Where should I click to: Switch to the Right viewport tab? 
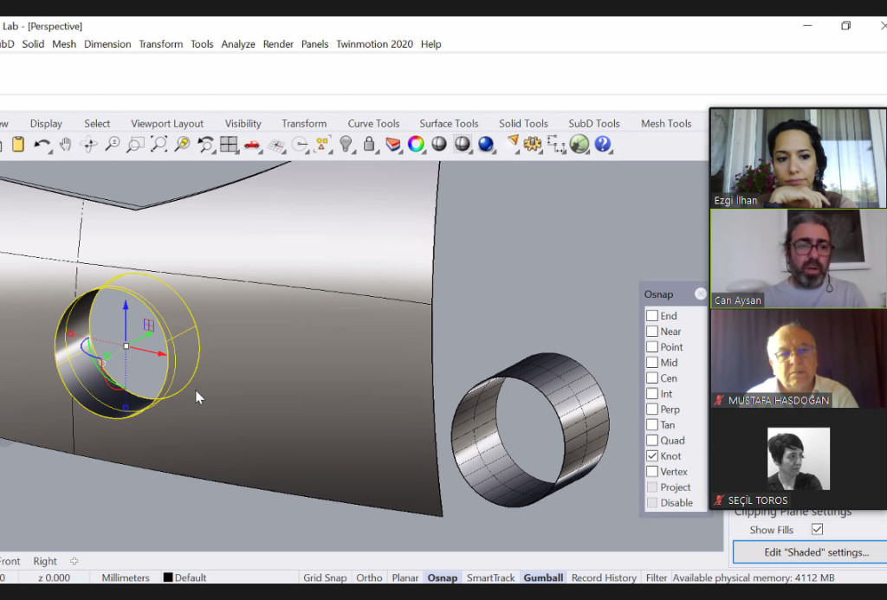(x=45, y=561)
